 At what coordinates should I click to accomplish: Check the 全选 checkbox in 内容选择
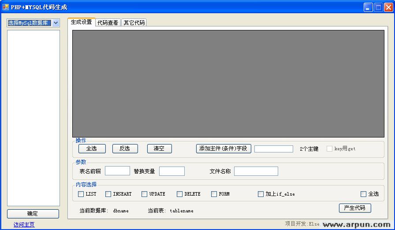363,194
